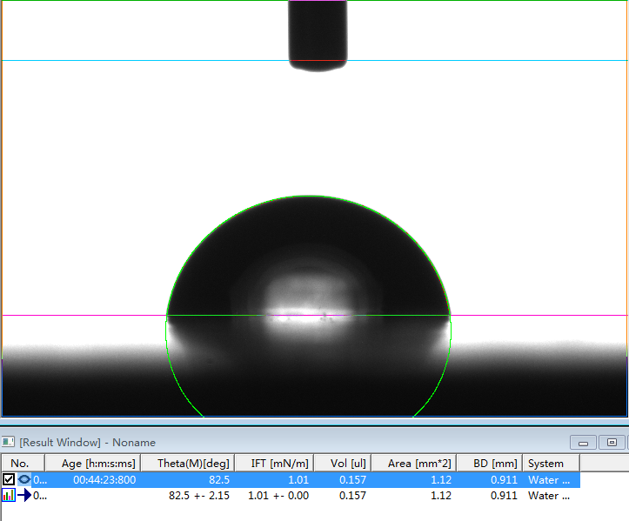Click the eye icon in first result row
Viewport: 629px width, 521px height.
click(x=23, y=479)
